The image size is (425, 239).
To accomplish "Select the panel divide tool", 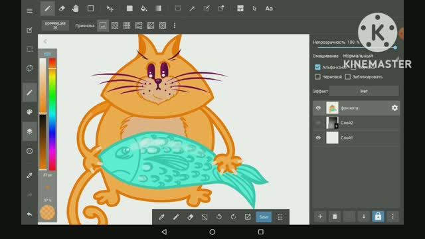I will pos(240,9).
